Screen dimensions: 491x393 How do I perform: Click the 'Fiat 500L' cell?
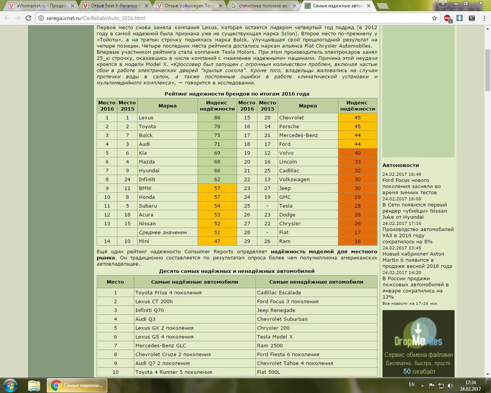pos(316,372)
